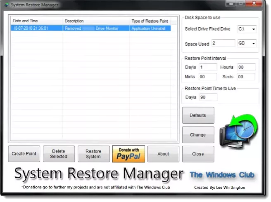This screenshot has height=202, width=271.
Task: Select the 18-07-2010 restore point row
Action: [89, 28]
